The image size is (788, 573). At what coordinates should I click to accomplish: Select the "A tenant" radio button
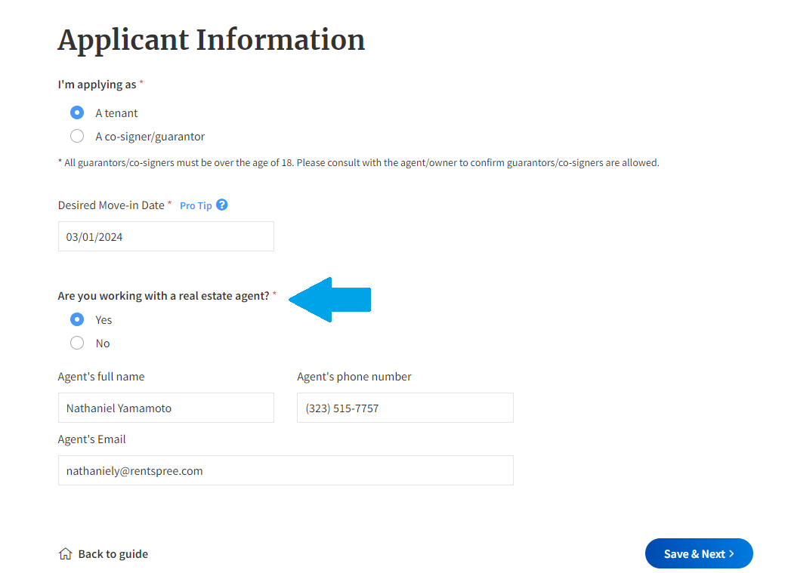[77, 112]
